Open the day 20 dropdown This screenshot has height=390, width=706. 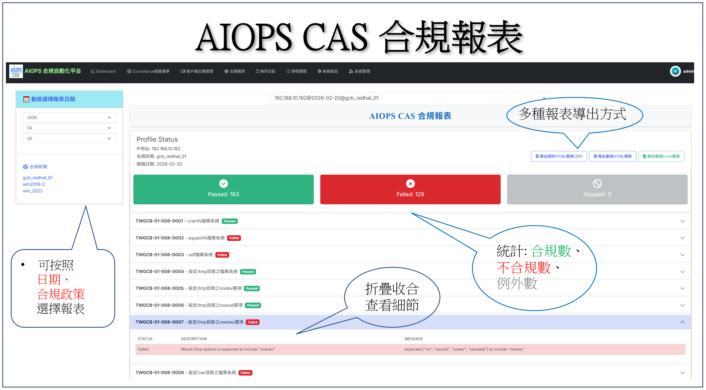click(69, 139)
